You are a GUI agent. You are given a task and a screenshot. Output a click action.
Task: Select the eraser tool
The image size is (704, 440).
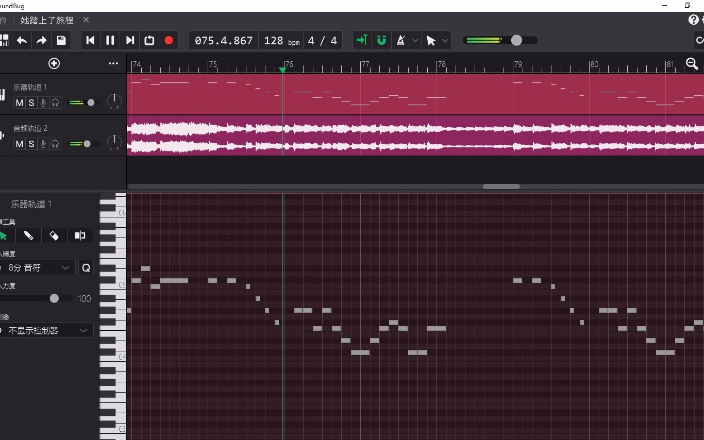tap(54, 235)
